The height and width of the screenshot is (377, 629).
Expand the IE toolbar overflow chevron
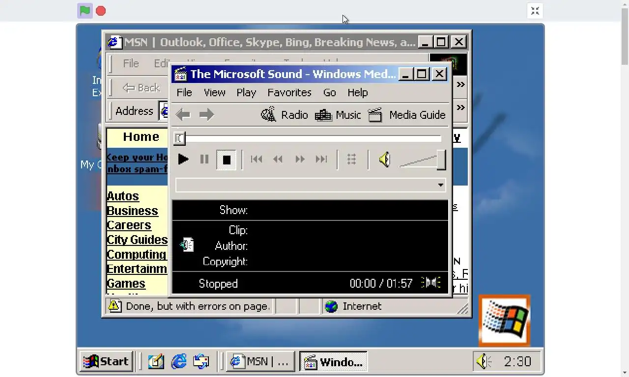click(460, 85)
